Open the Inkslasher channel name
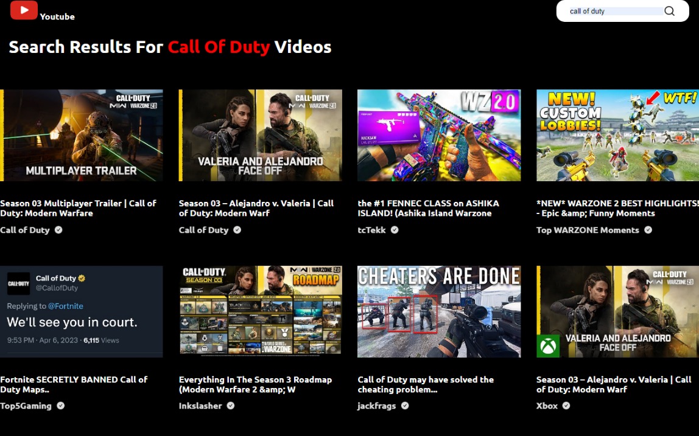Viewport: 699px width, 436px height. pyautogui.click(x=200, y=406)
